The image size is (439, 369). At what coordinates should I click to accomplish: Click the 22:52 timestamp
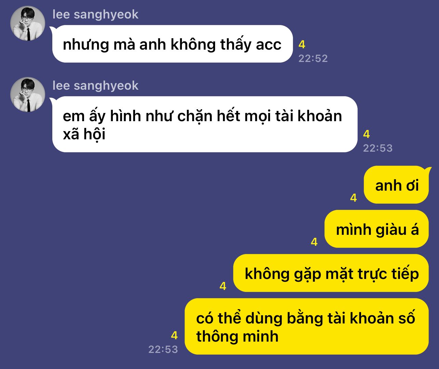click(313, 59)
